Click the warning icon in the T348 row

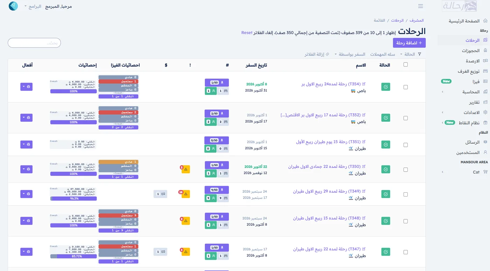[x=185, y=221]
